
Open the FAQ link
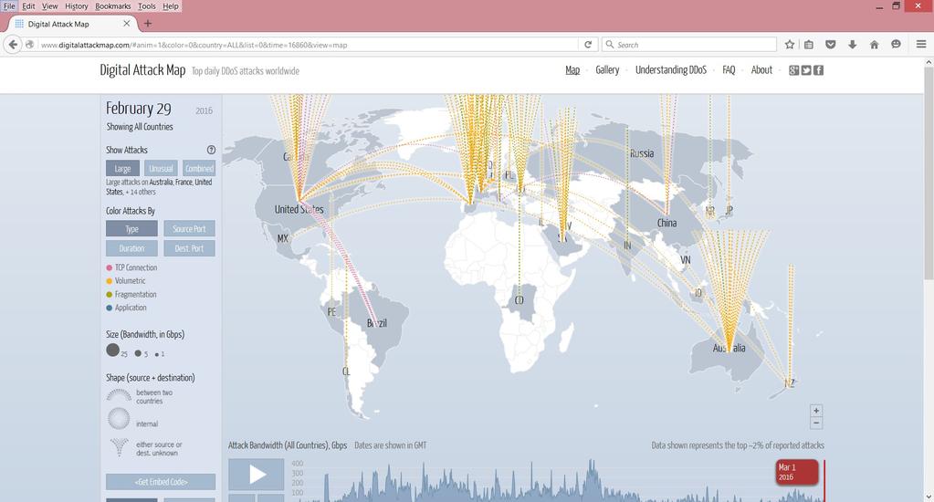pos(729,70)
